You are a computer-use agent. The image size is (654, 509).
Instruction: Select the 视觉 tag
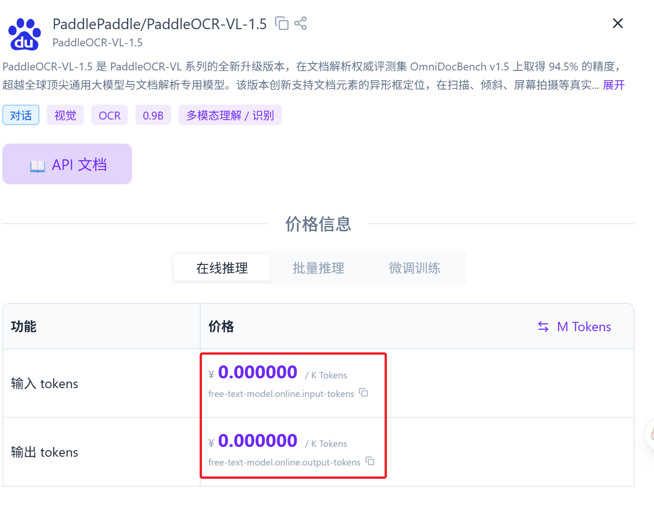pyautogui.click(x=65, y=115)
